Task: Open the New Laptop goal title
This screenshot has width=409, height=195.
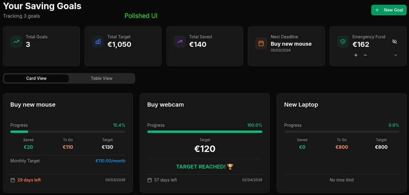Action: tap(301, 105)
